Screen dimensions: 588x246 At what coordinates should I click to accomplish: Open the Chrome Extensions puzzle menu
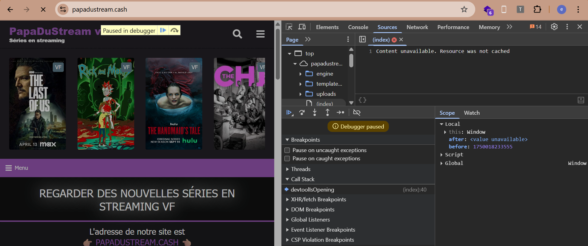click(x=537, y=9)
